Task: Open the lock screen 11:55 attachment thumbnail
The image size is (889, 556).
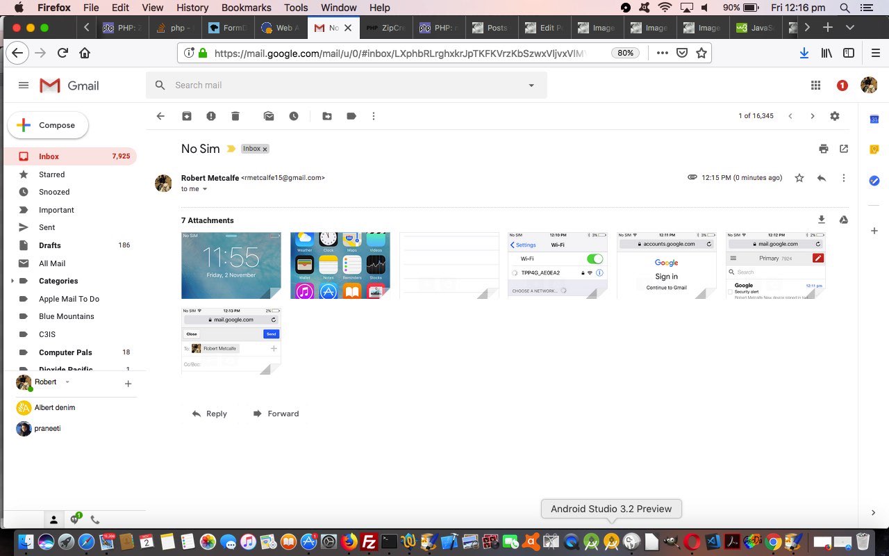Action: point(231,265)
